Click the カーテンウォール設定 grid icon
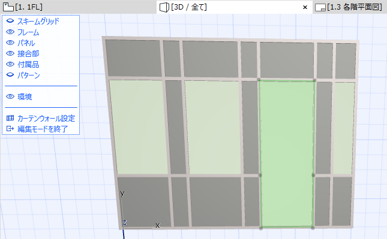 (10, 118)
